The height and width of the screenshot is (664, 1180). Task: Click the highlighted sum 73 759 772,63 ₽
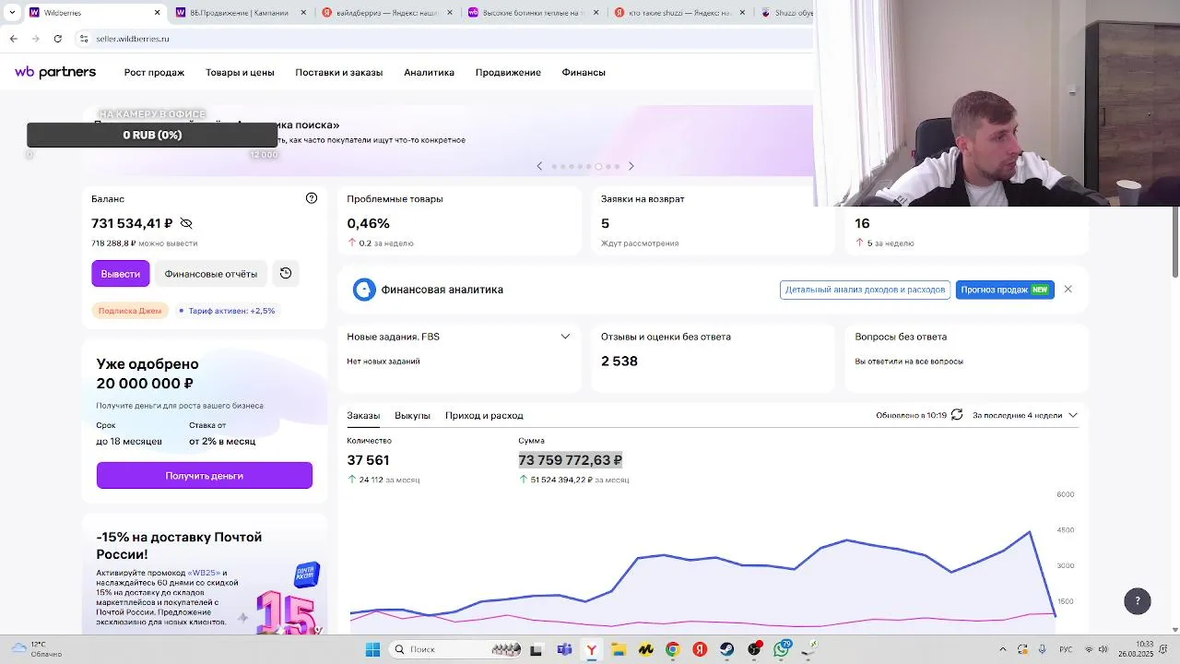[x=570, y=460]
